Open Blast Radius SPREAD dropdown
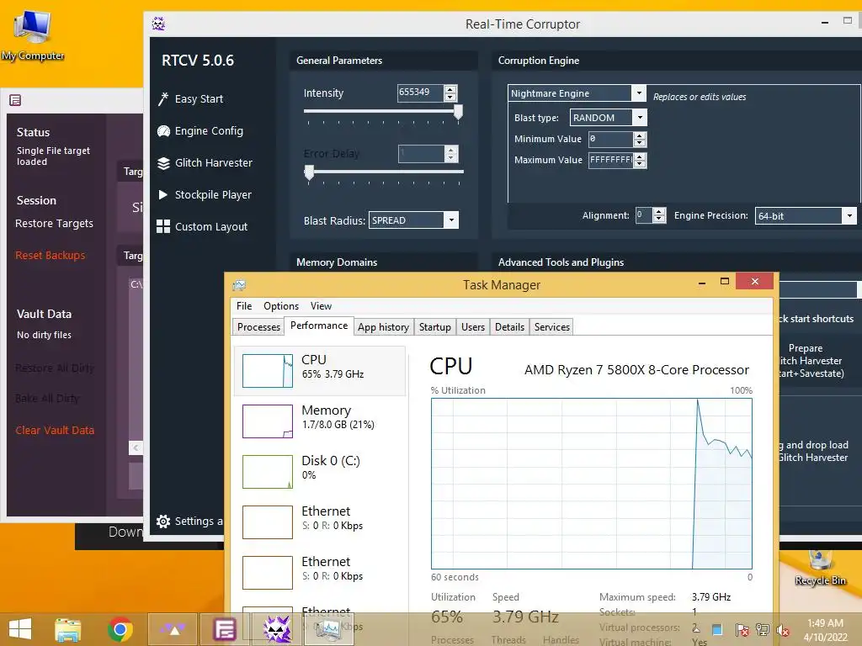 (451, 220)
